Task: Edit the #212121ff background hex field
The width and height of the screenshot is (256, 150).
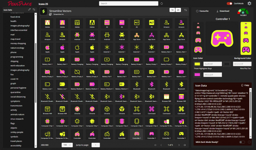Action: point(242,64)
